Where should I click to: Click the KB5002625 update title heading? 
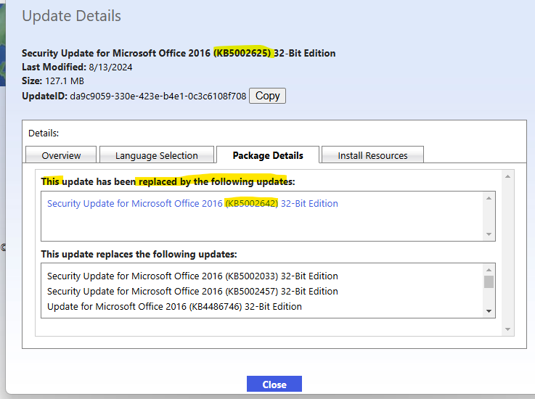click(x=179, y=53)
